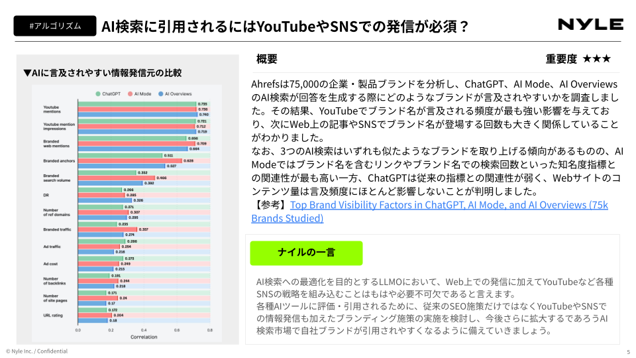Click the green ChatGPT legend dot
This screenshot has width=636, height=358.
(98, 94)
